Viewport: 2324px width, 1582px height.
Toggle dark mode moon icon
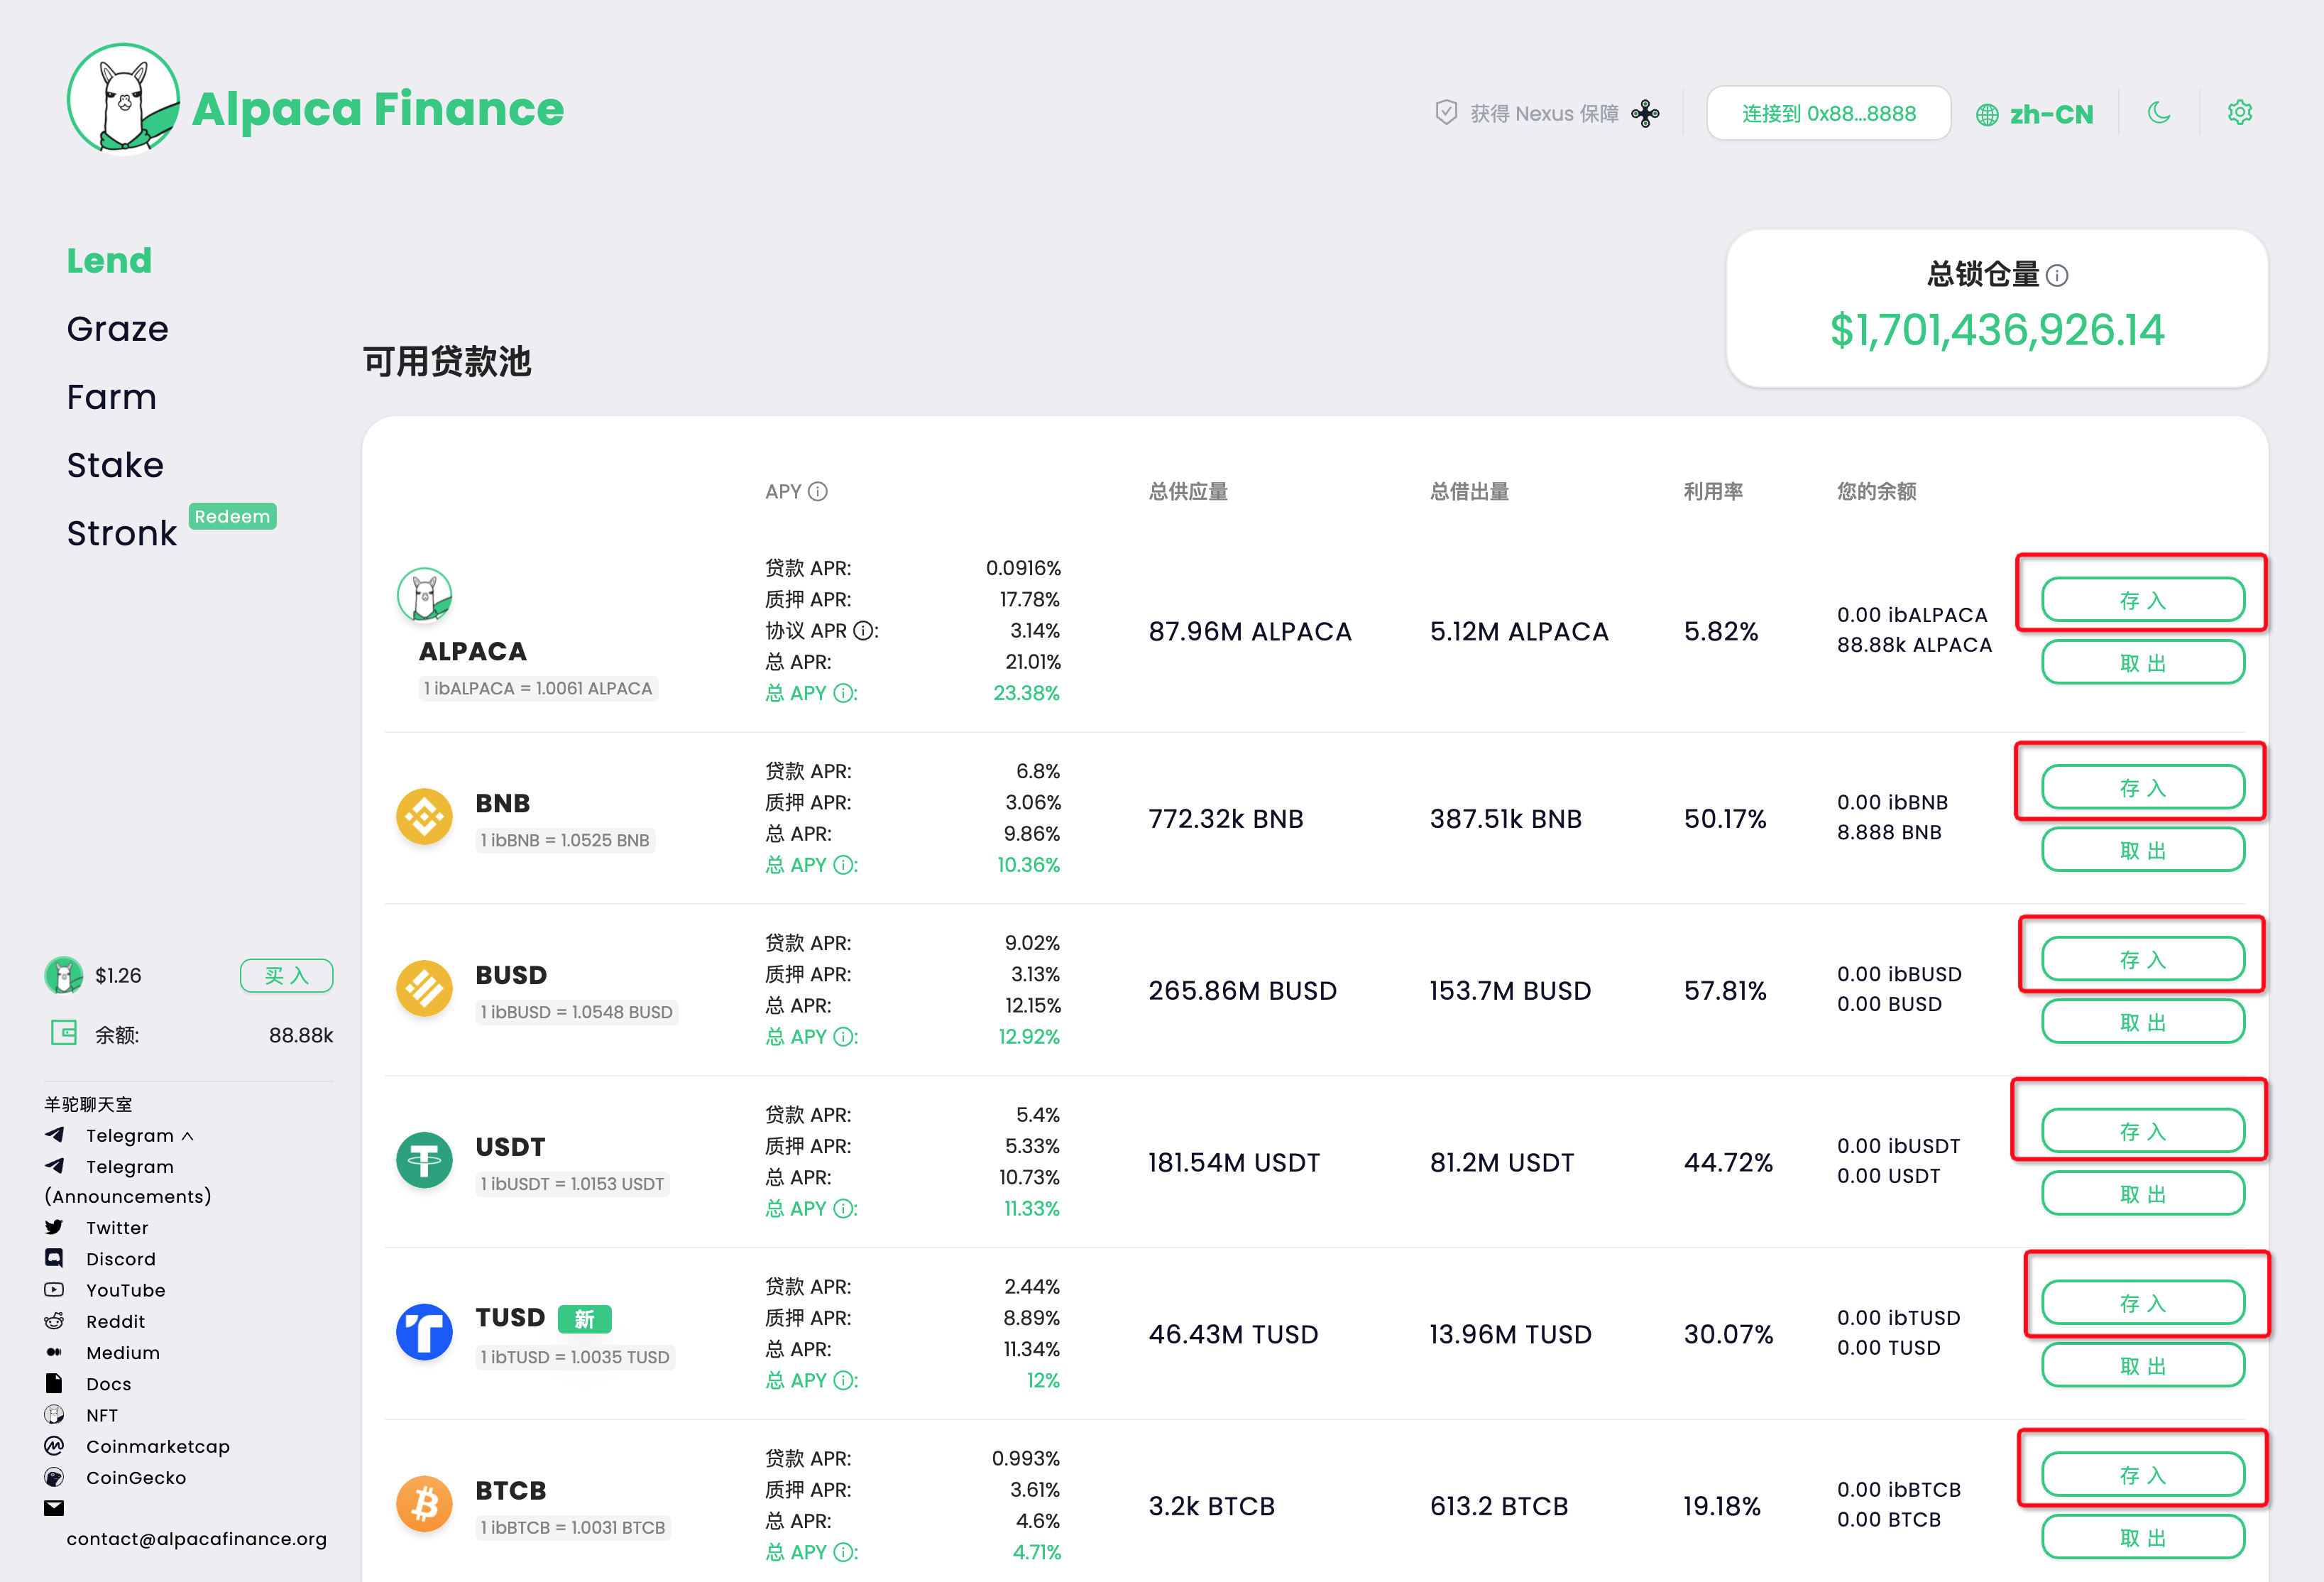[2159, 113]
